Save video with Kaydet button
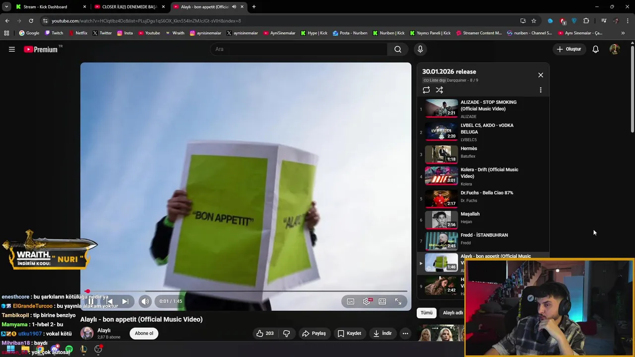 click(x=349, y=333)
